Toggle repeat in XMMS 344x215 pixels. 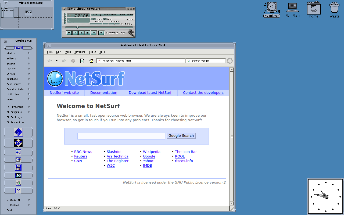coord(122,33)
